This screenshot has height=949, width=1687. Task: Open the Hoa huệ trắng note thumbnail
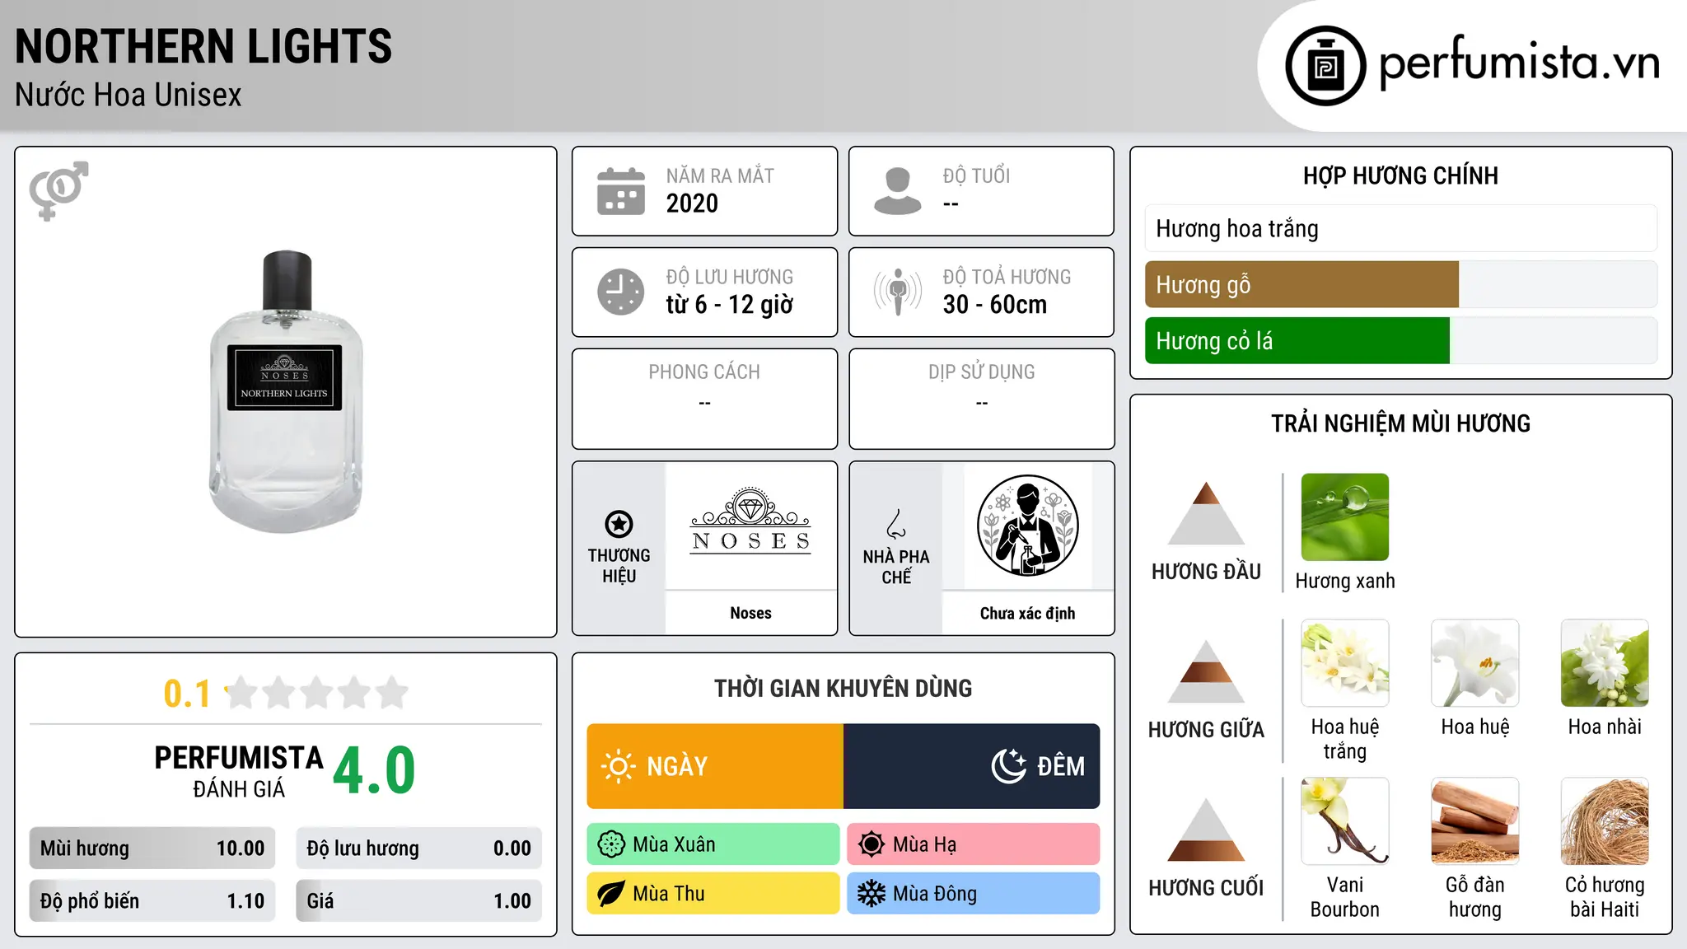pos(1345,663)
